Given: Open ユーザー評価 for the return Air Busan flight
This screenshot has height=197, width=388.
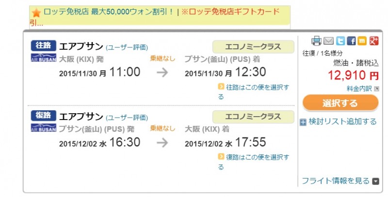Looking at the screenshot, I should (127, 118).
